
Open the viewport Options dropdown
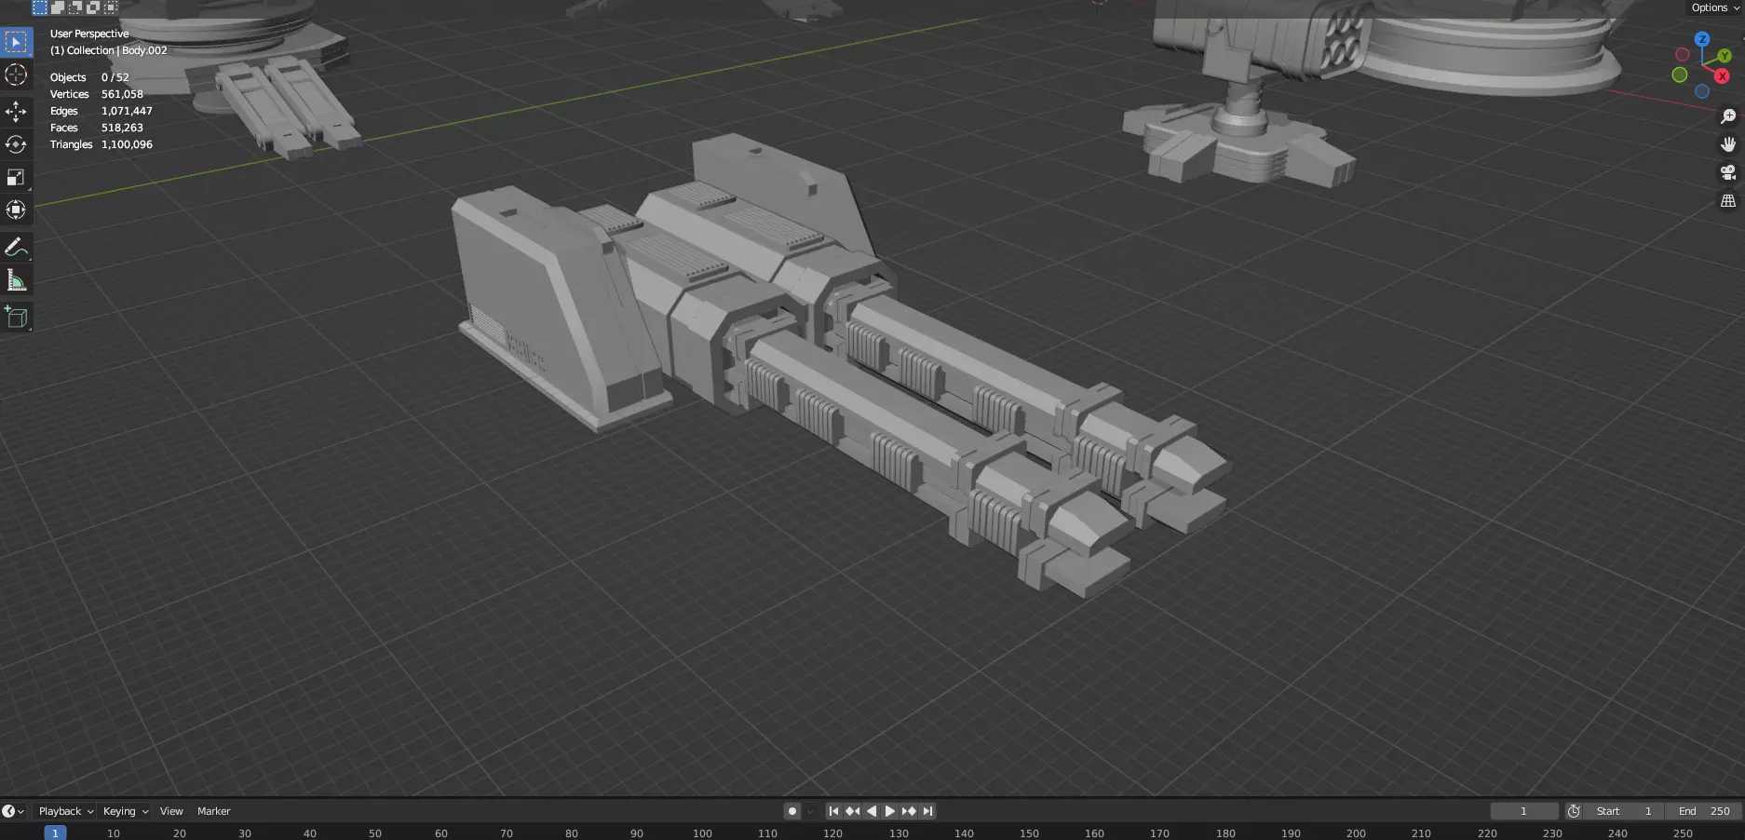click(1715, 7)
